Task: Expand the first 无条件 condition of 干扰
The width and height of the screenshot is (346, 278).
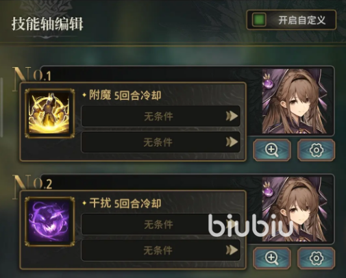Action: click(160, 224)
